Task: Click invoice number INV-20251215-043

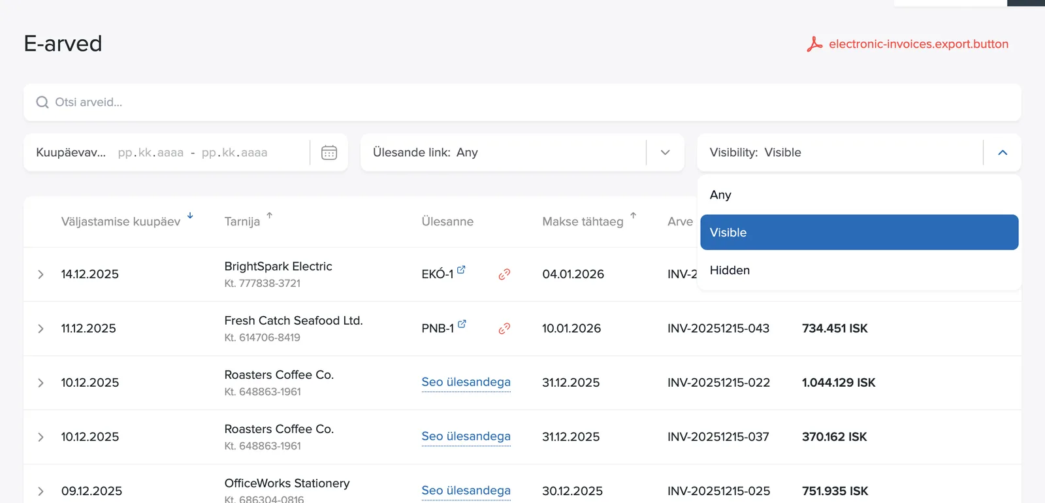Action: pyautogui.click(x=718, y=329)
